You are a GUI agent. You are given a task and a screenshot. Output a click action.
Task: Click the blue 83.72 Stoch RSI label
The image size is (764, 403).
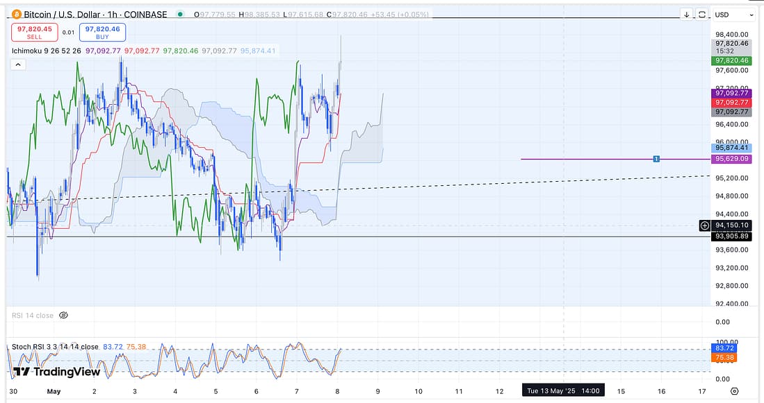point(724,348)
